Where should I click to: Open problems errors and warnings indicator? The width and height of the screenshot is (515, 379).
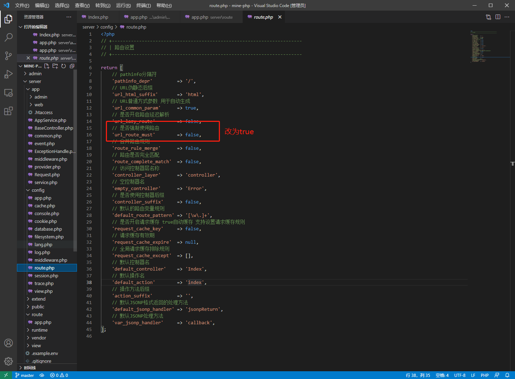tap(59, 375)
